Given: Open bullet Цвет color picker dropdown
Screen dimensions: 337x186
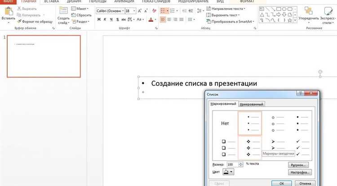Looking at the screenshot, I should point(228,172).
